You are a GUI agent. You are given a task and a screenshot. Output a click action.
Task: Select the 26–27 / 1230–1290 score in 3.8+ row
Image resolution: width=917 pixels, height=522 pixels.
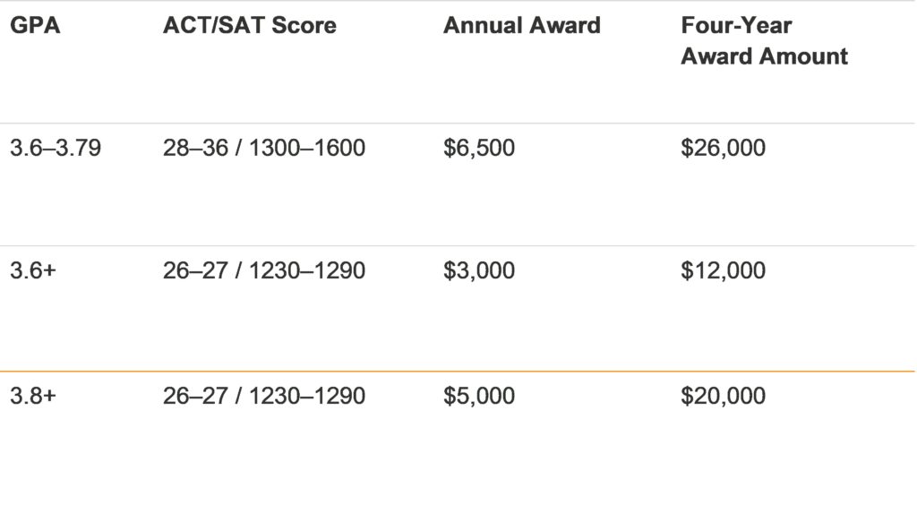pyautogui.click(x=264, y=396)
